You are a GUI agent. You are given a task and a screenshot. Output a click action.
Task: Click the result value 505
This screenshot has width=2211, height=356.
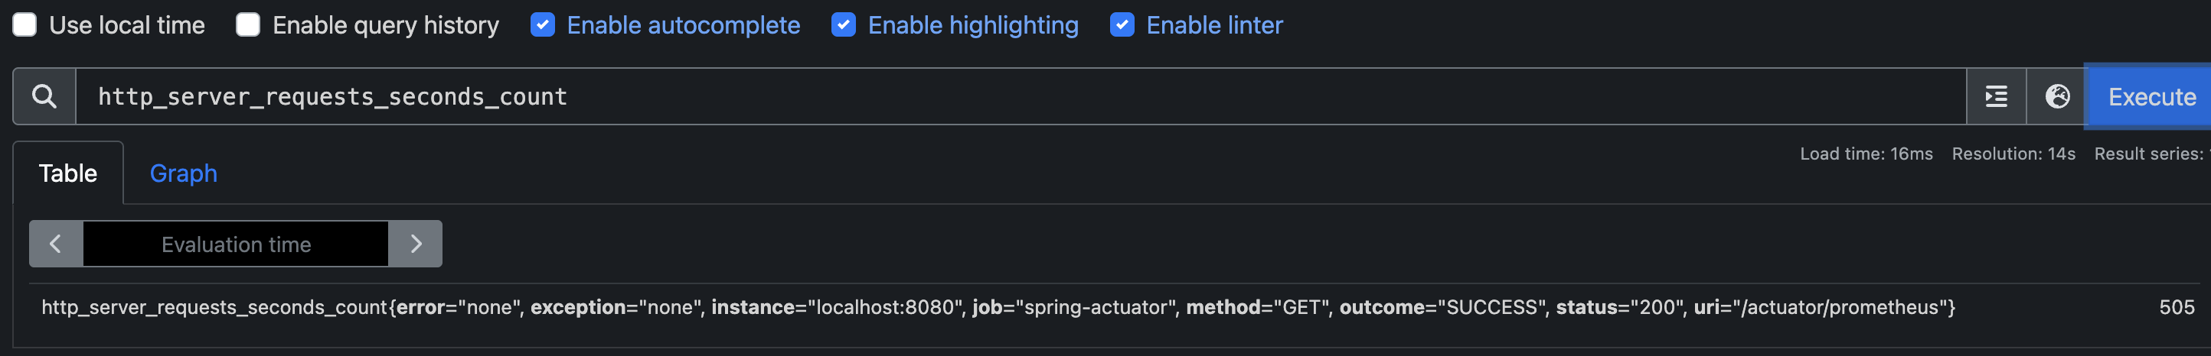tap(2176, 307)
